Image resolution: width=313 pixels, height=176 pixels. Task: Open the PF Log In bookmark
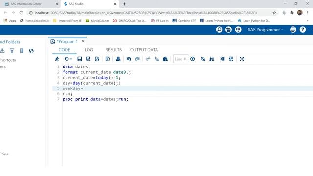point(160,21)
